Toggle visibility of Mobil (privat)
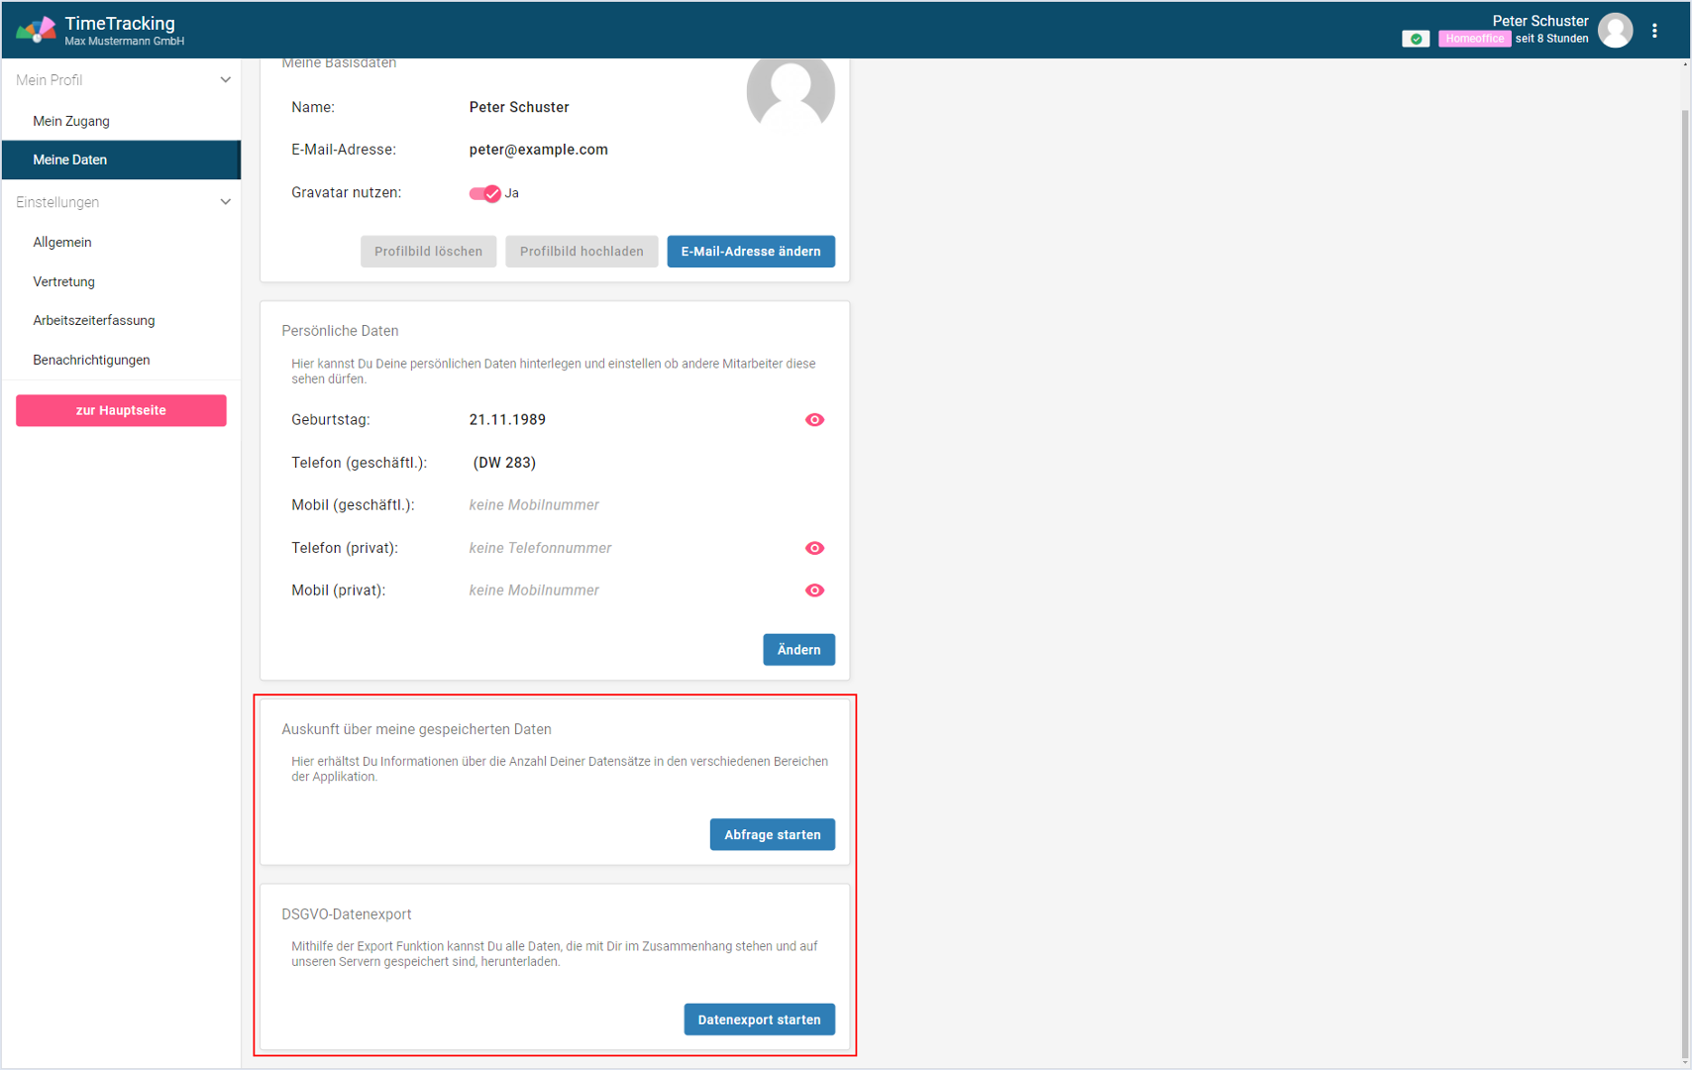The height and width of the screenshot is (1070, 1692). [814, 590]
